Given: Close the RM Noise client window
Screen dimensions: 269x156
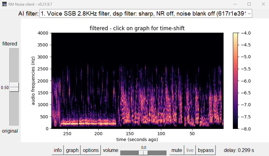Looking at the screenshot, I should point(263,4).
